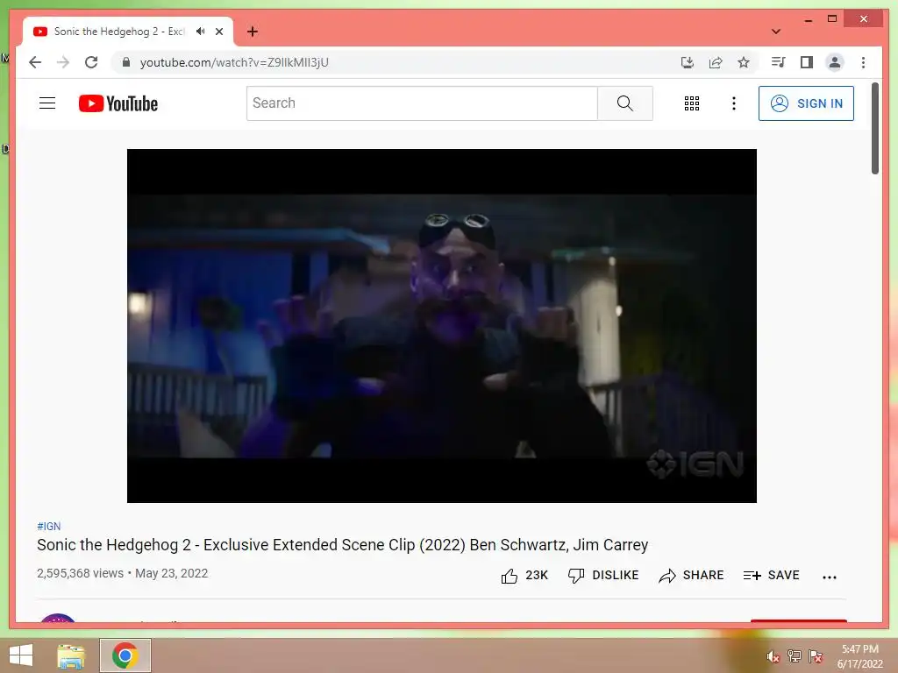Image resolution: width=898 pixels, height=673 pixels.
Task: Click the page vertical scrollbar
Action: coord(874,128)
